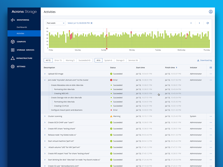Select Storage Services in sidebar
The height and width of the screenshot is (167, 223).
(x=25, y=50)
